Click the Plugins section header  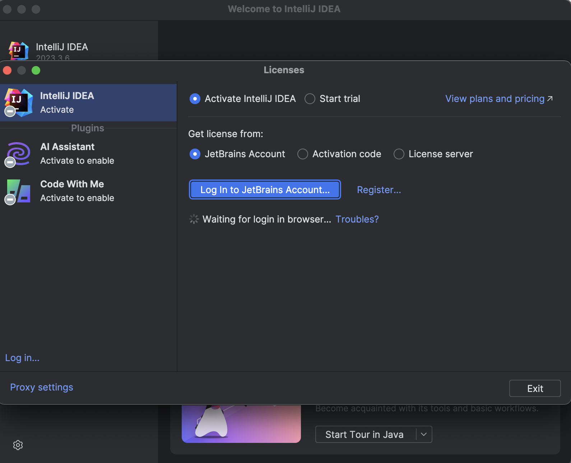pos(88,128)
